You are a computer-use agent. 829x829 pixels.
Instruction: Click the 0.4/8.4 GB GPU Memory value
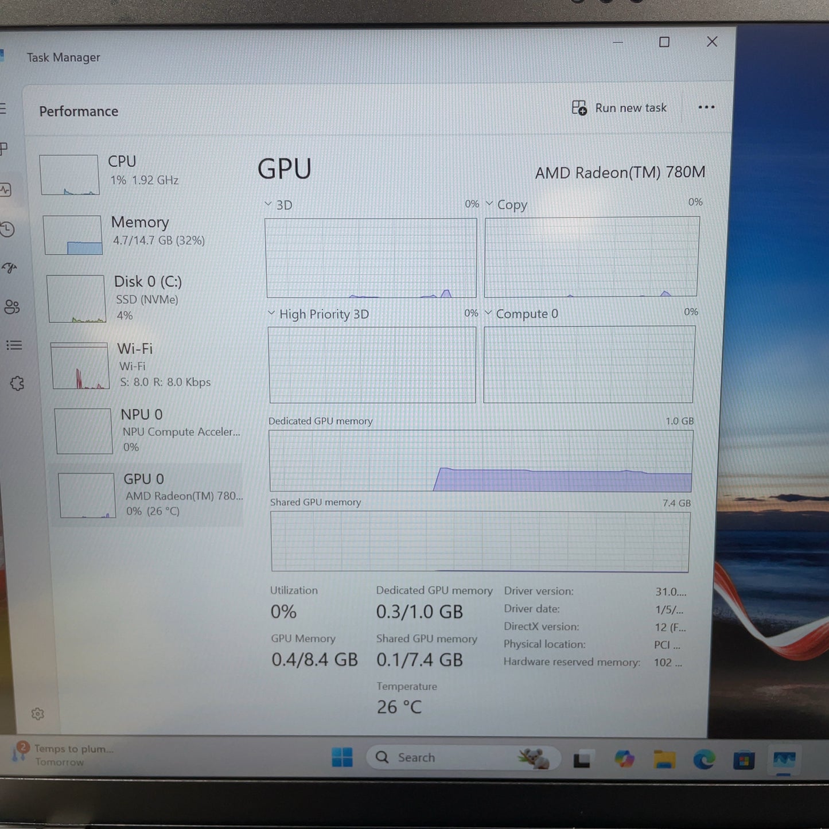pos(314,660)
